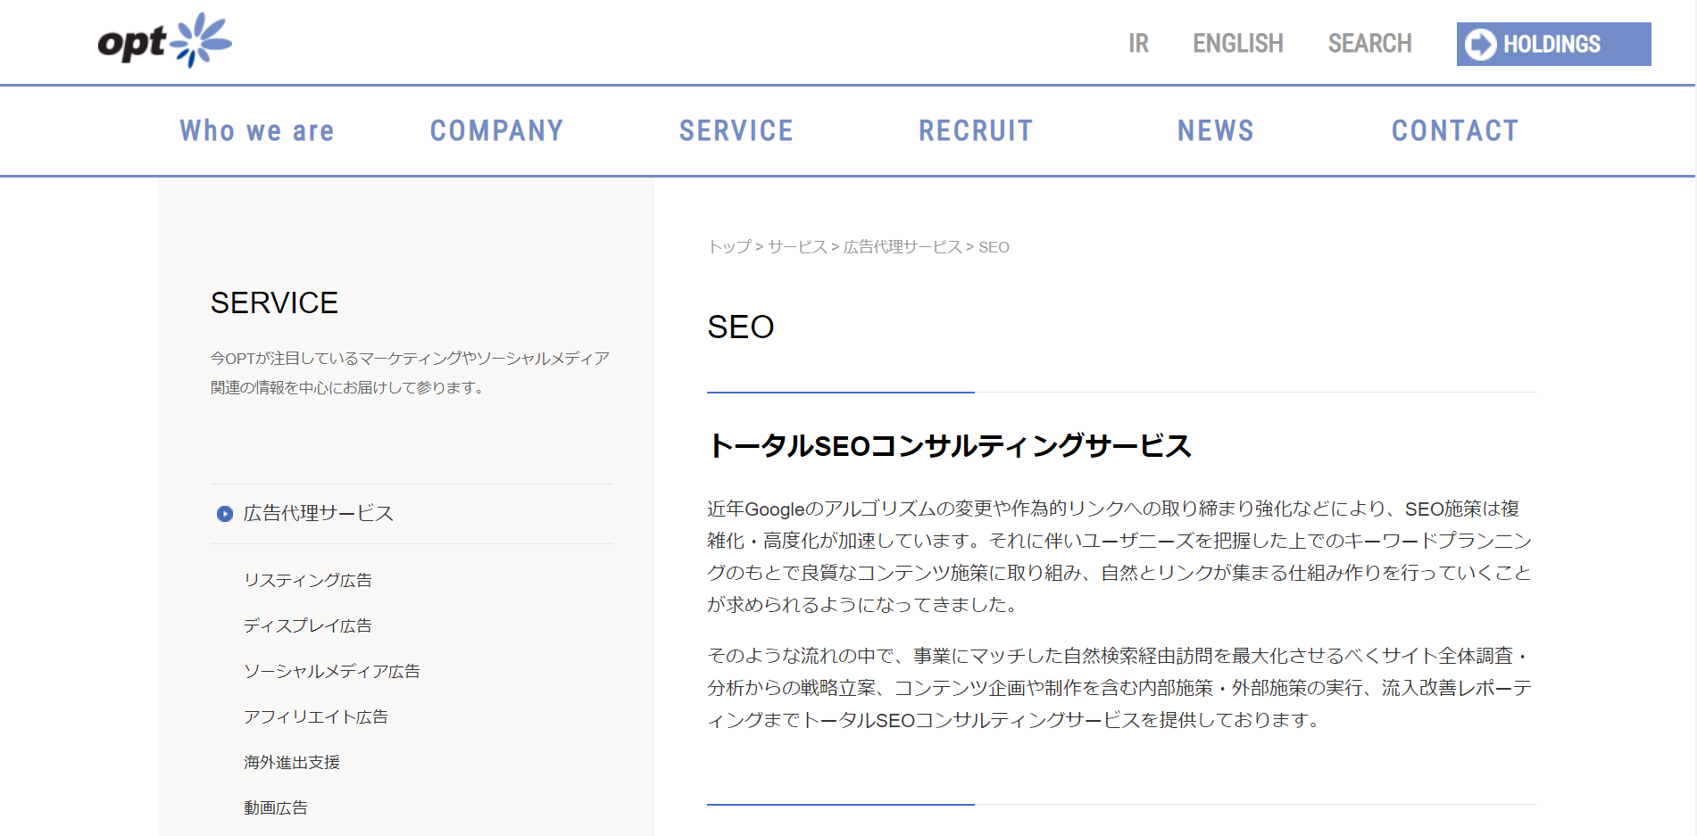The width and height of the screenshot is (1697, 836).
Task: Click the SEO page title
Action: click(740, 327)
